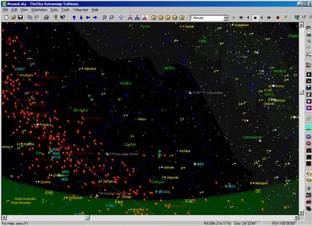Click the New document icon

[x=7, y=18]
